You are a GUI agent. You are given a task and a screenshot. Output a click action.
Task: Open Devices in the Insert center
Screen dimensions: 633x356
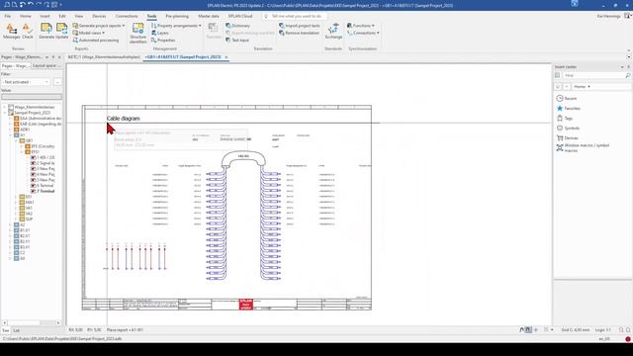tap(568, 138)
